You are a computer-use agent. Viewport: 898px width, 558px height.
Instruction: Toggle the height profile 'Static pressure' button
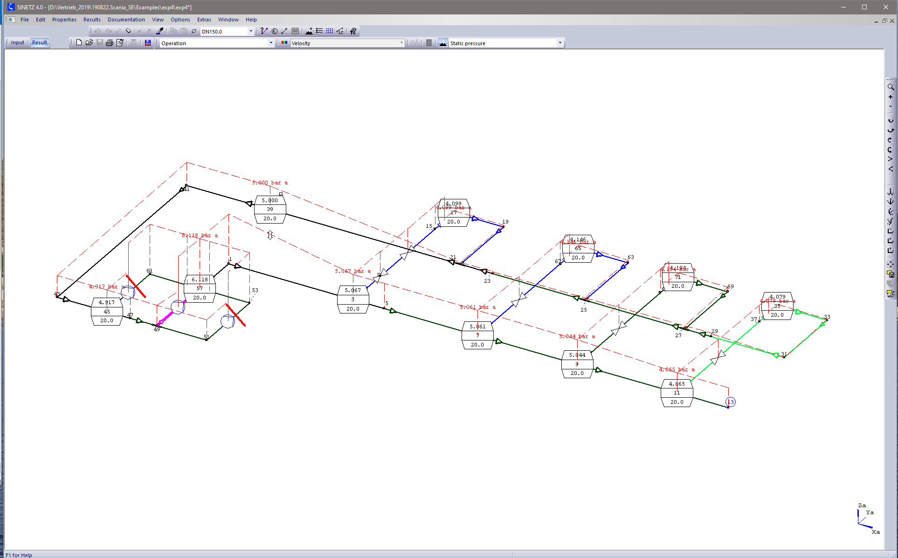[x=442, y=43]
